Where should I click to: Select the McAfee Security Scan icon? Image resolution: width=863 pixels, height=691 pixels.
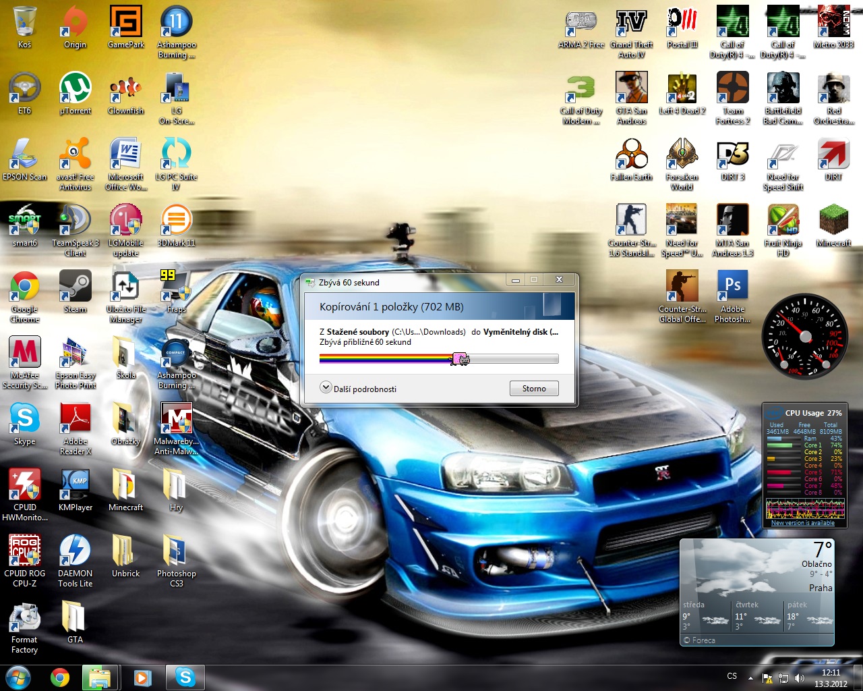pyautogui.click(x=25, y=362)
